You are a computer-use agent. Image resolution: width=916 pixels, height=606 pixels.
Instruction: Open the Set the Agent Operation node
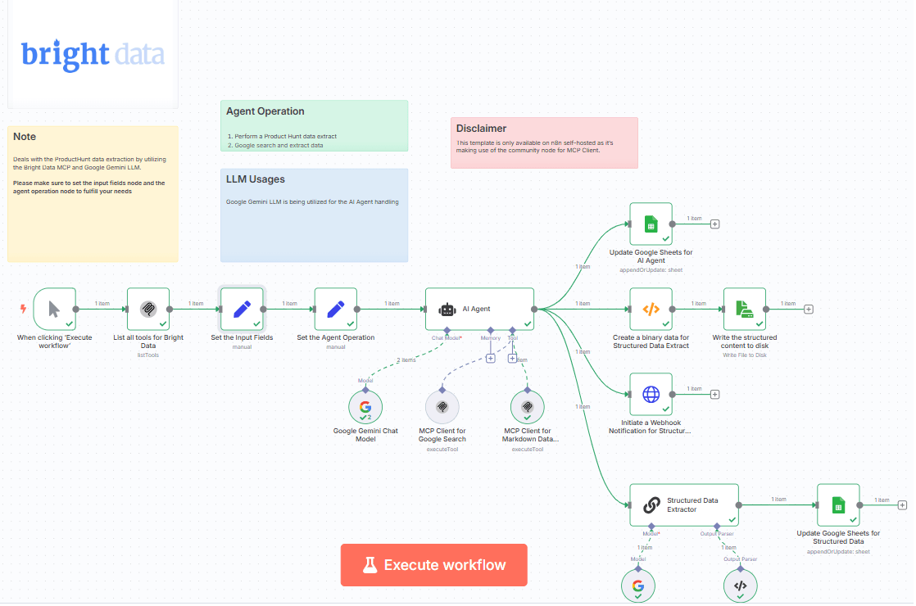tap(336, 309)
